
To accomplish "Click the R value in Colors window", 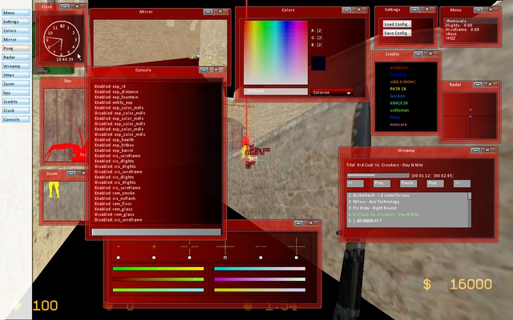I will point(317,30).
